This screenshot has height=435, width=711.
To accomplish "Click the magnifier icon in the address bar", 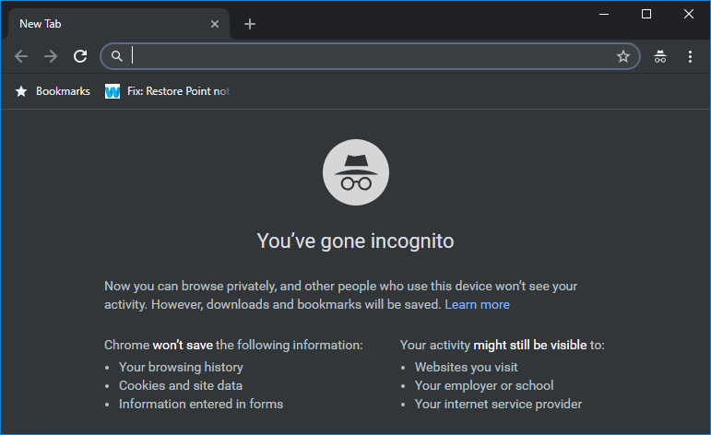I will coord(116,56).
